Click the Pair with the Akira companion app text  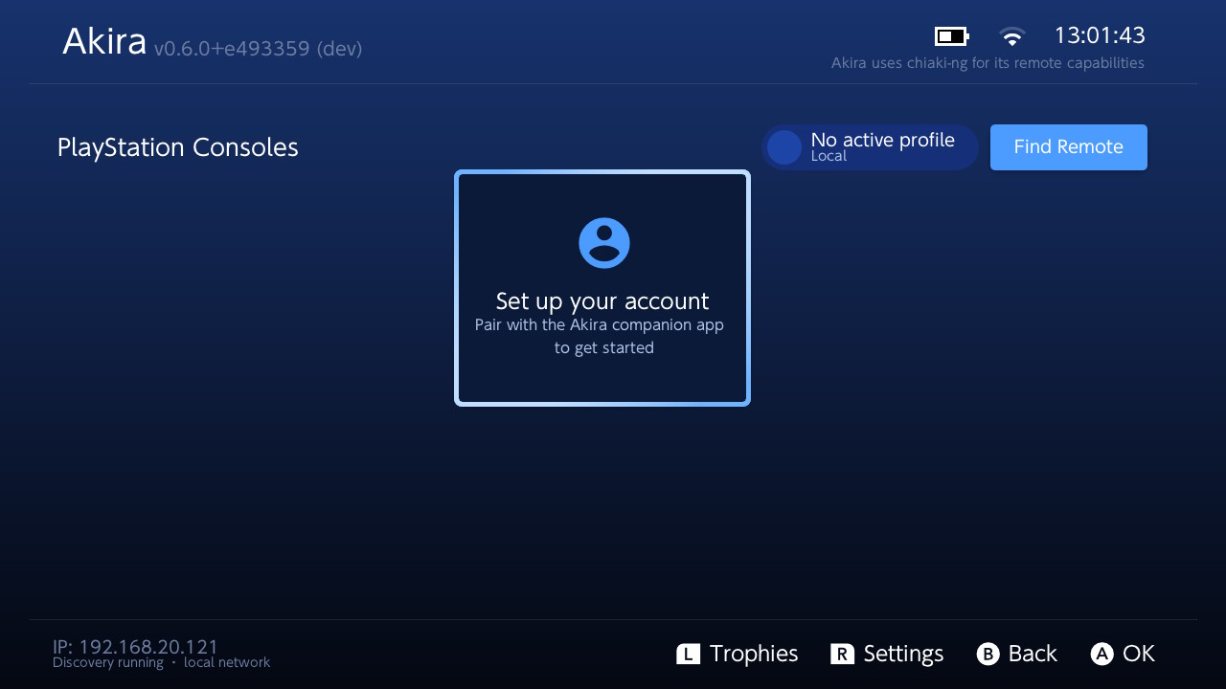pos(600,336)
